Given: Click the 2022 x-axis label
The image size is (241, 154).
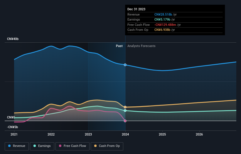Looking at the screenshot, I should click(51, 135).
